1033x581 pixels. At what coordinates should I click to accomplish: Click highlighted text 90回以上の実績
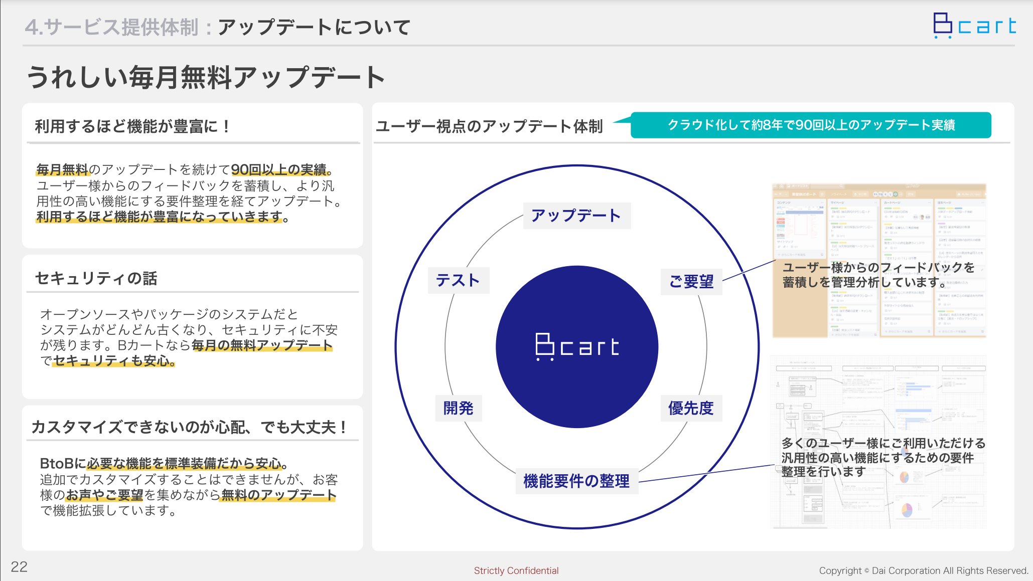pos(279,169)
